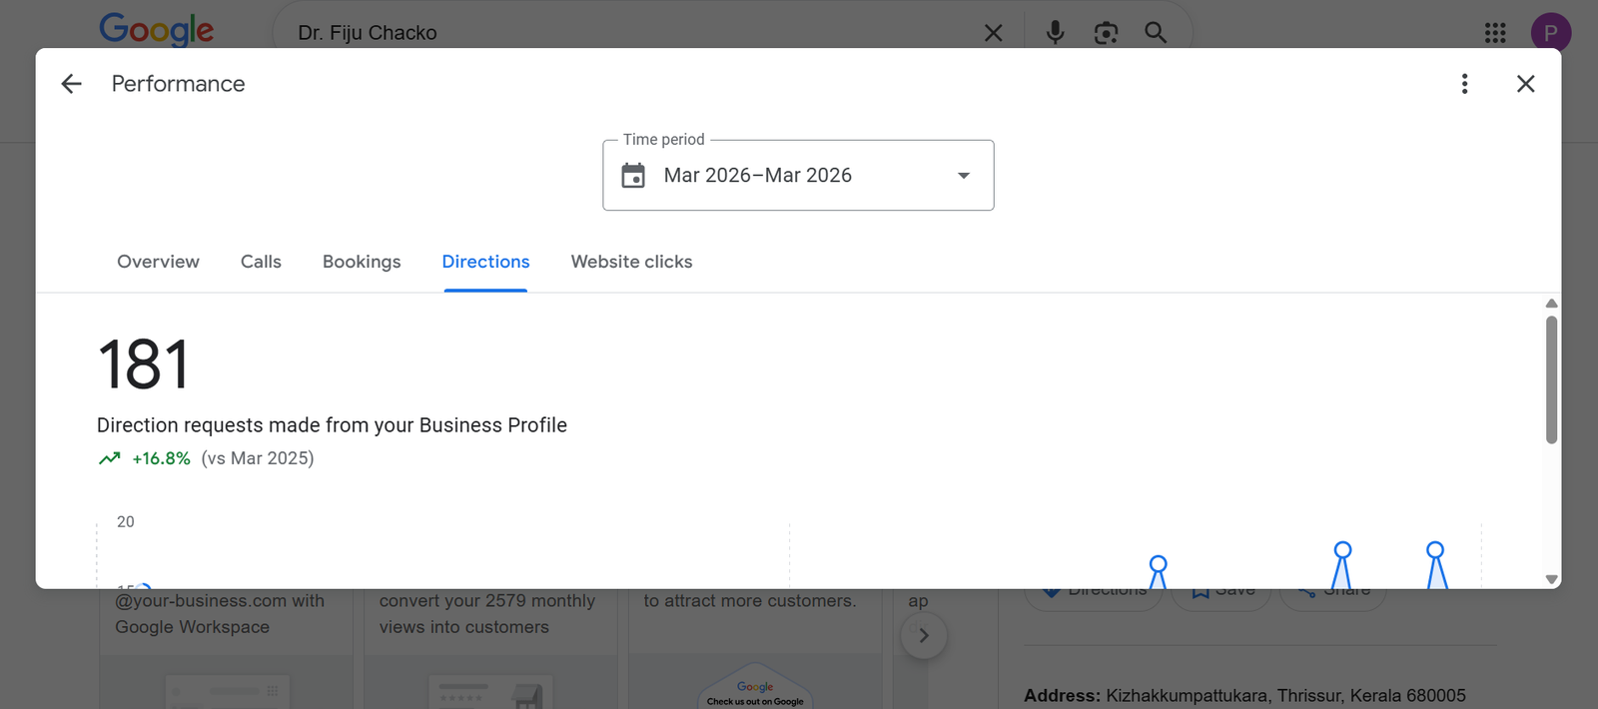Screen dimensions: 1598x709
Task: Click the rightmost chart data point
Action: [1435, 550]
